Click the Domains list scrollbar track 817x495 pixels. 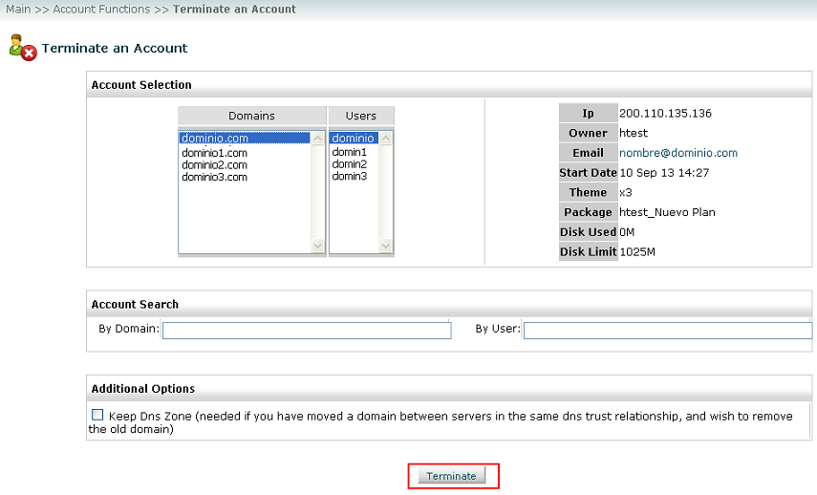pos(318,192)
